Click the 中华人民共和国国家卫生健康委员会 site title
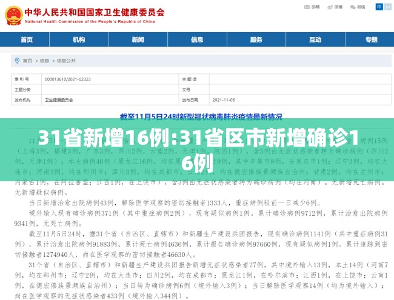 (95, 12)
